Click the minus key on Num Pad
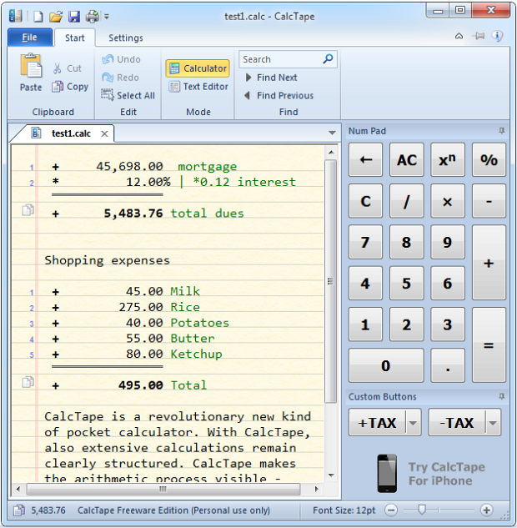Image resolution: width=517 pixels, height=528 pixels. click(x=489, y=201)
